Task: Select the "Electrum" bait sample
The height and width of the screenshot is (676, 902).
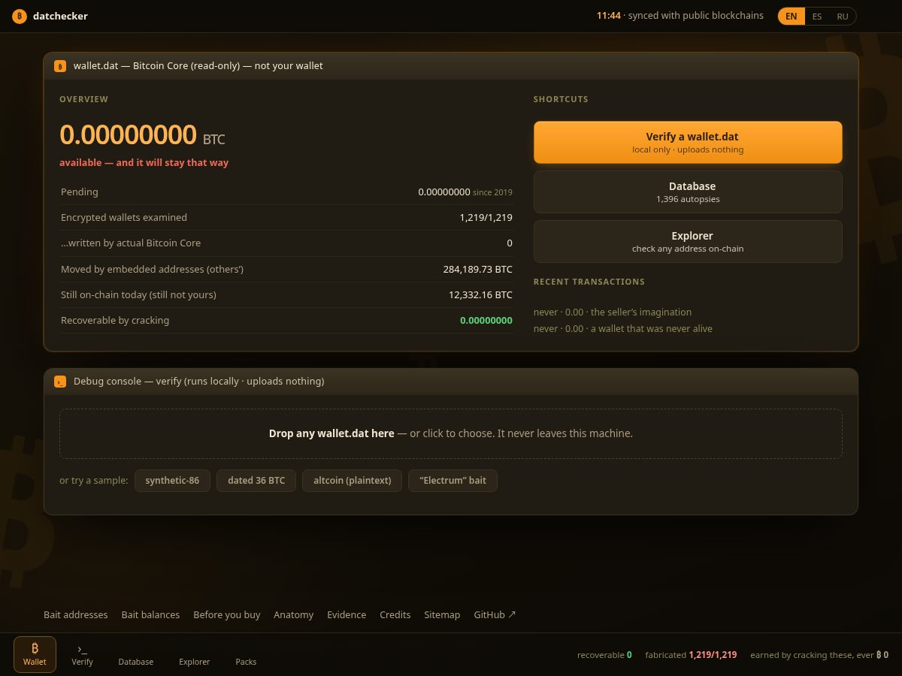Action: (x=453, y=481)
